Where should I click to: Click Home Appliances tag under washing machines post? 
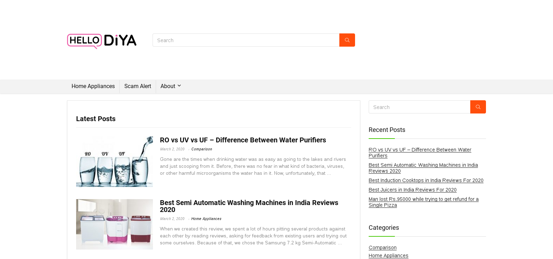pos(206,219)
